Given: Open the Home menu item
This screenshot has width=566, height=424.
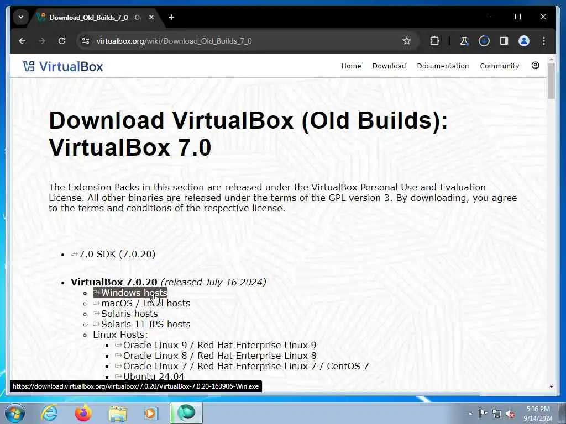Looking at the screenshot, I should pyautogui.click(x=351, y=66).
